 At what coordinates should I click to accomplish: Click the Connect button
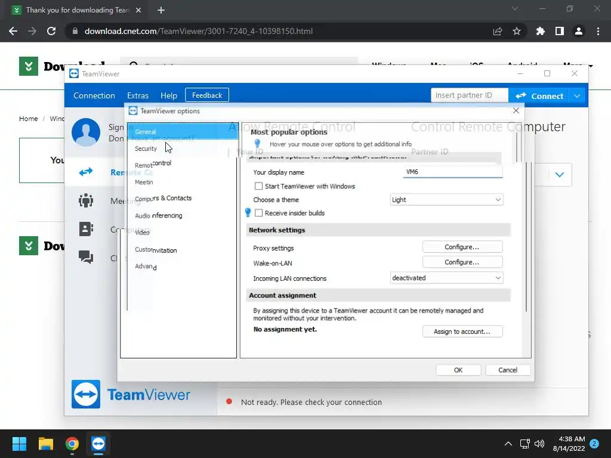click(539, 96)
